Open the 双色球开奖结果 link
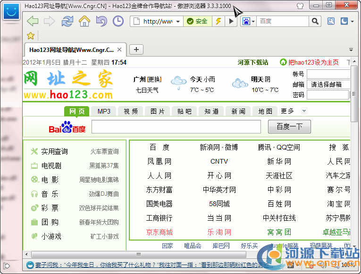Viewport: 361px width, 274px height. click(99, 208)
